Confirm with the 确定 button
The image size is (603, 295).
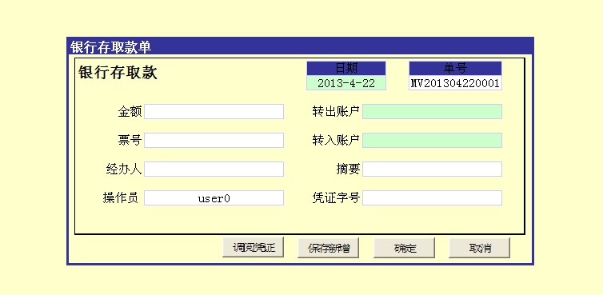405,248
